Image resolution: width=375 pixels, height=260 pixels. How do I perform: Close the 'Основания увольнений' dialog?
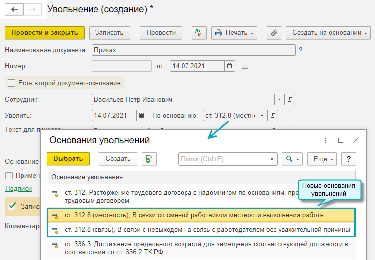(356, 140)
